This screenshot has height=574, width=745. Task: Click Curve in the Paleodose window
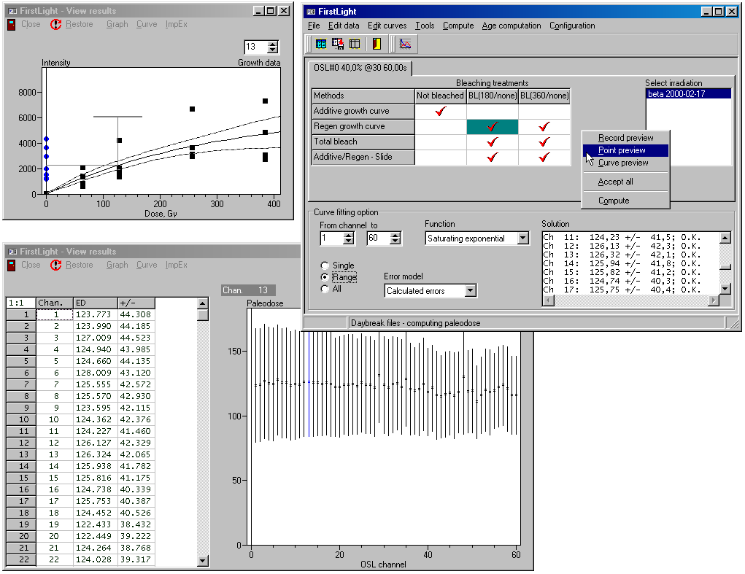[x=147, y=265]
